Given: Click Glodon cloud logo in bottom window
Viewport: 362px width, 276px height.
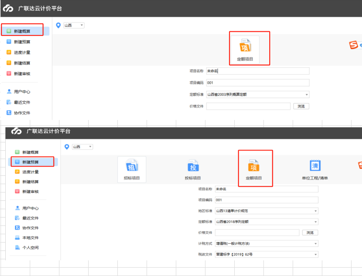Looking at the screenshot, I should tap(16, 131).
